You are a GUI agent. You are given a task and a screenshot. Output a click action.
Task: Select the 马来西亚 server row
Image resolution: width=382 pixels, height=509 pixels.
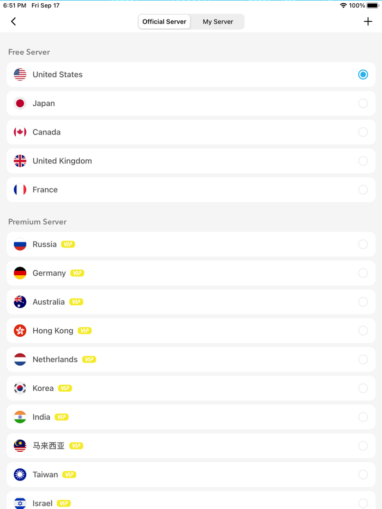coord(191,445)
